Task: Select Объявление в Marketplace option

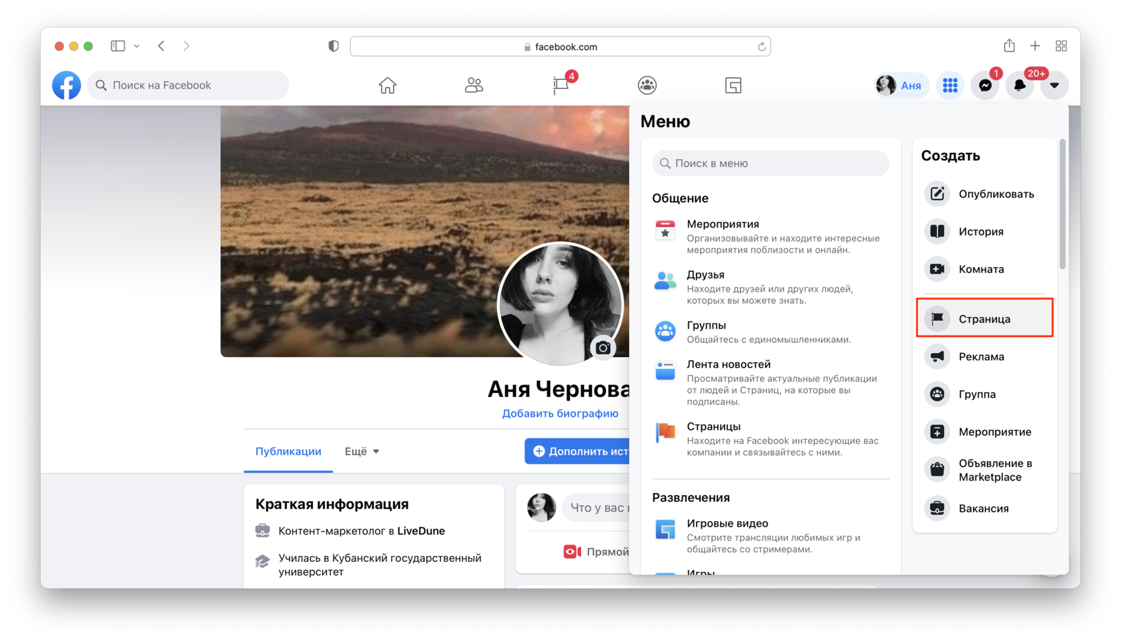Action: (937, 469)
